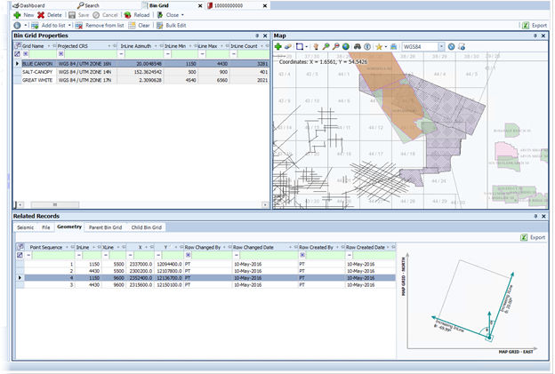Switch to the Search tab
Image resolution: width=555 pixels, height=374 pixels.
(x=88, y=5)
